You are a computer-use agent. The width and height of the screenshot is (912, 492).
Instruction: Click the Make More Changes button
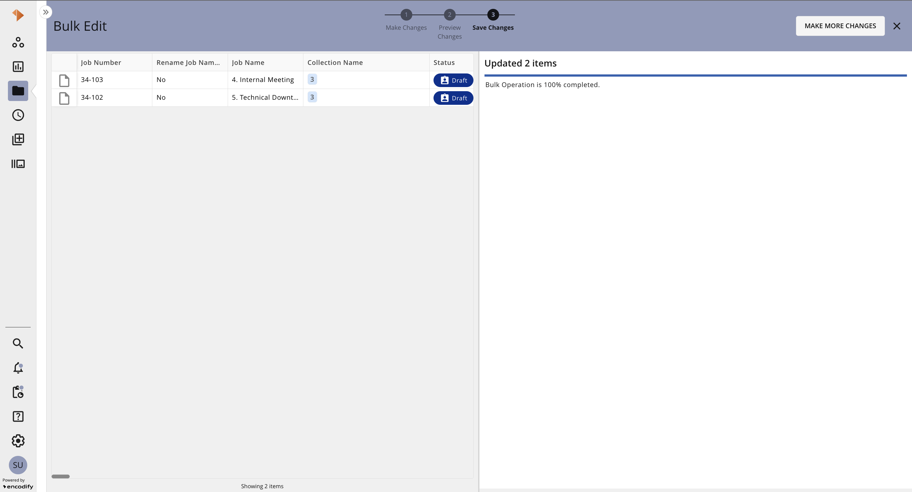(x=840, y=26)
